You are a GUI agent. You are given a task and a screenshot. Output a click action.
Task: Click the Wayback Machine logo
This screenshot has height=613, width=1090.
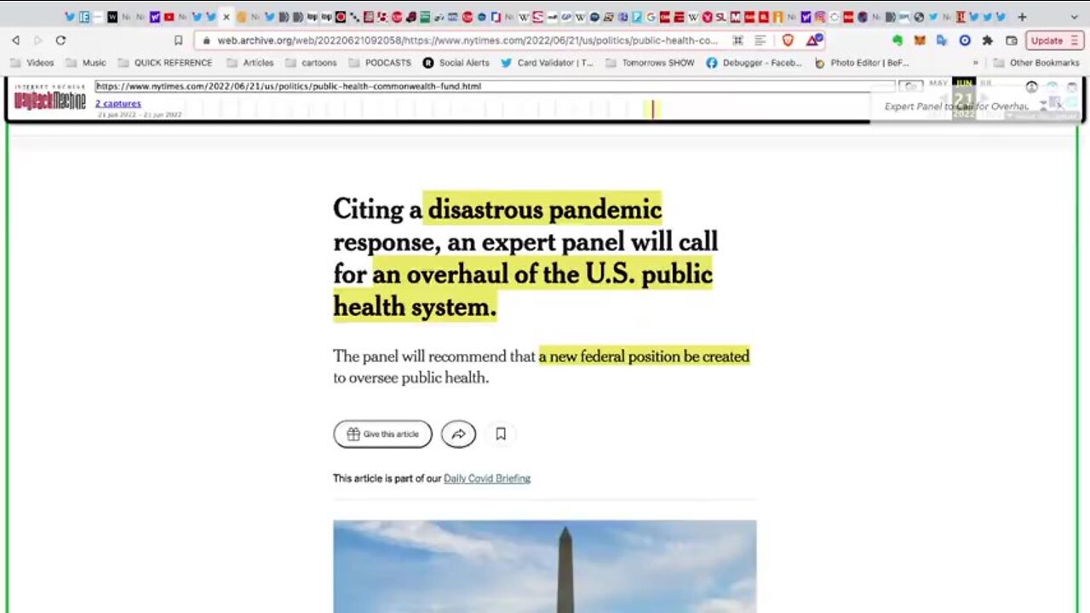click(50, 99)
